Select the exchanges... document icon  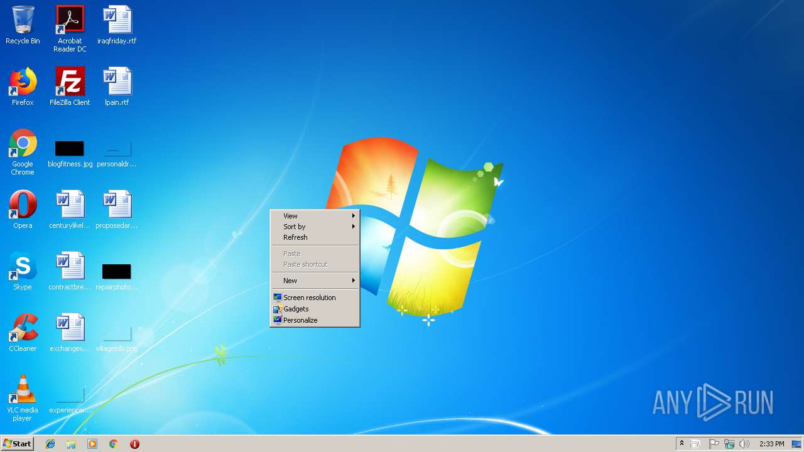point(70,333)
